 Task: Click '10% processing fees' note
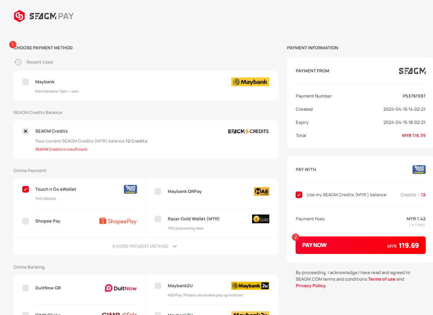coord(185,228)
